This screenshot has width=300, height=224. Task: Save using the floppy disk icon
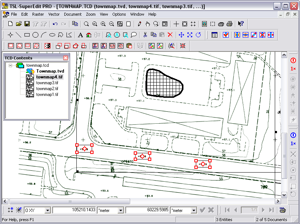pyautogui.click(x=27, y=24)
